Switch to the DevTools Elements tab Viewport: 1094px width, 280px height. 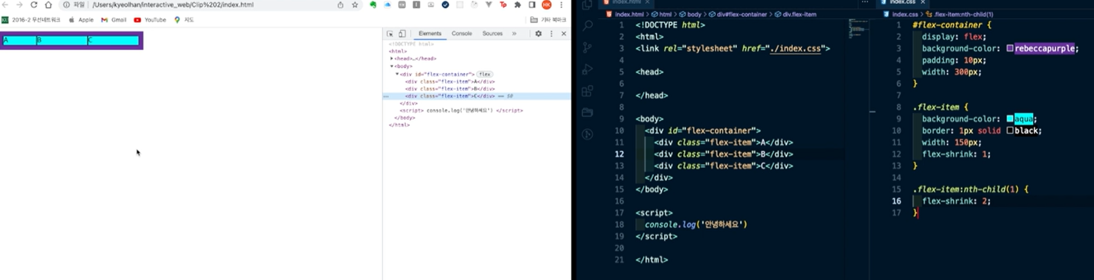430,33
